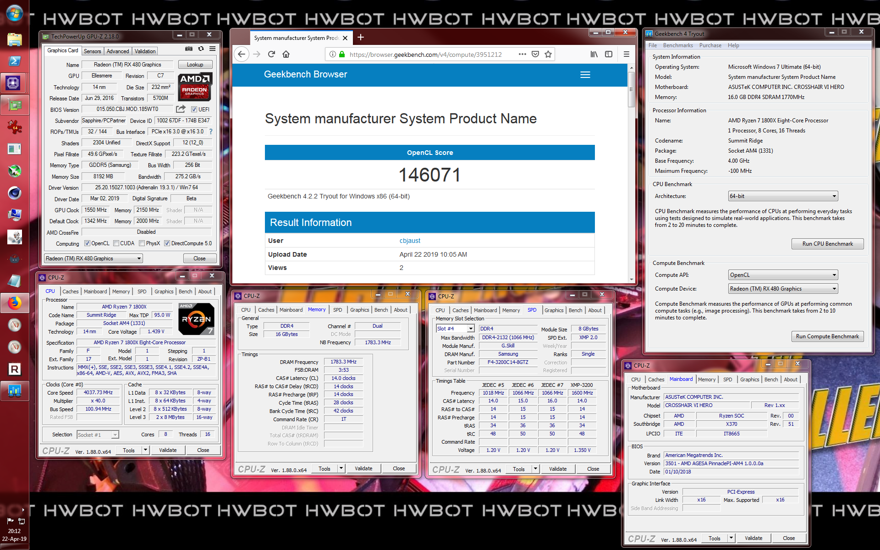
Task: Click the scrollbar down arrow in Firefox
Action: click(631, 279)
